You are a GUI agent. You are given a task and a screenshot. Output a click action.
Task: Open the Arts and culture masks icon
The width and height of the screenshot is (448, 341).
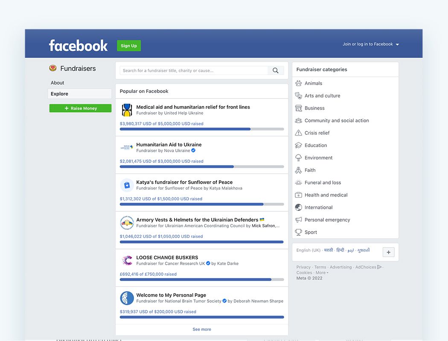[299, 95]
